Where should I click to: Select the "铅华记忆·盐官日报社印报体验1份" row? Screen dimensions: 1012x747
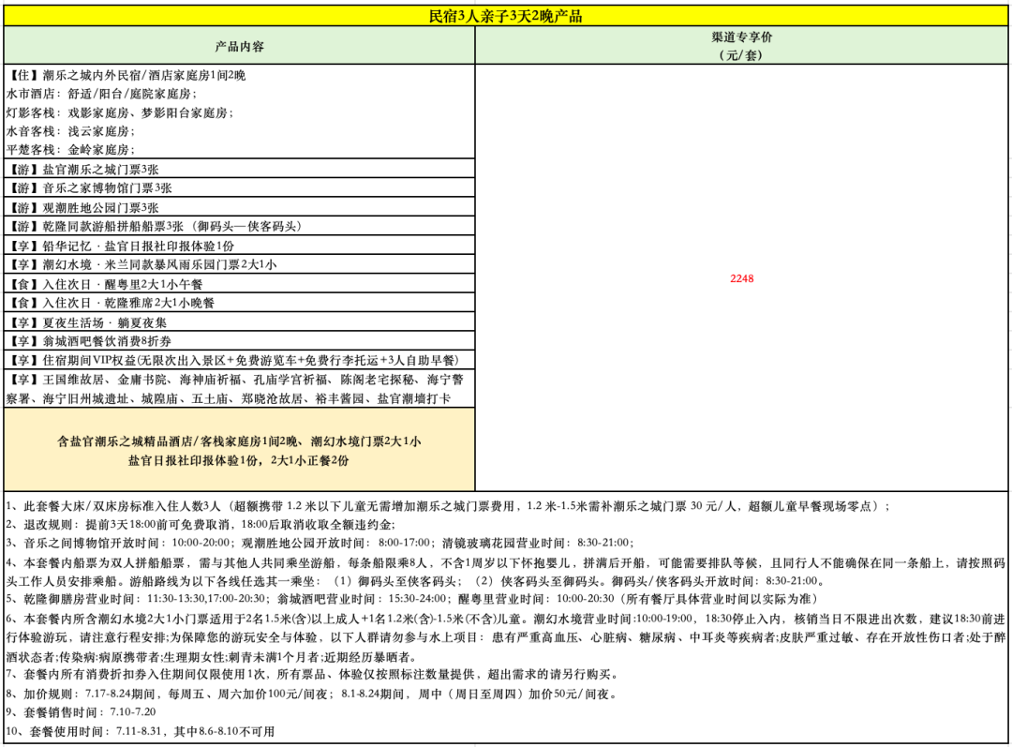click(x=240, y=246)
